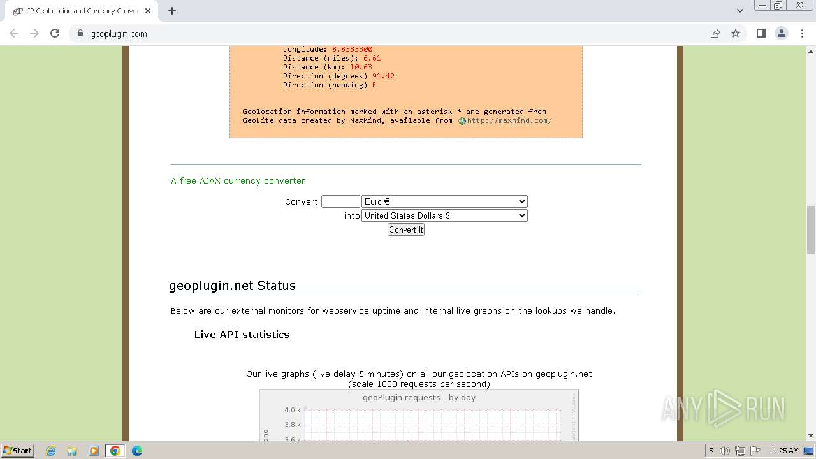Bookmark this page with the star
Viewport: 816px width, 459px height.
point(736,33)
